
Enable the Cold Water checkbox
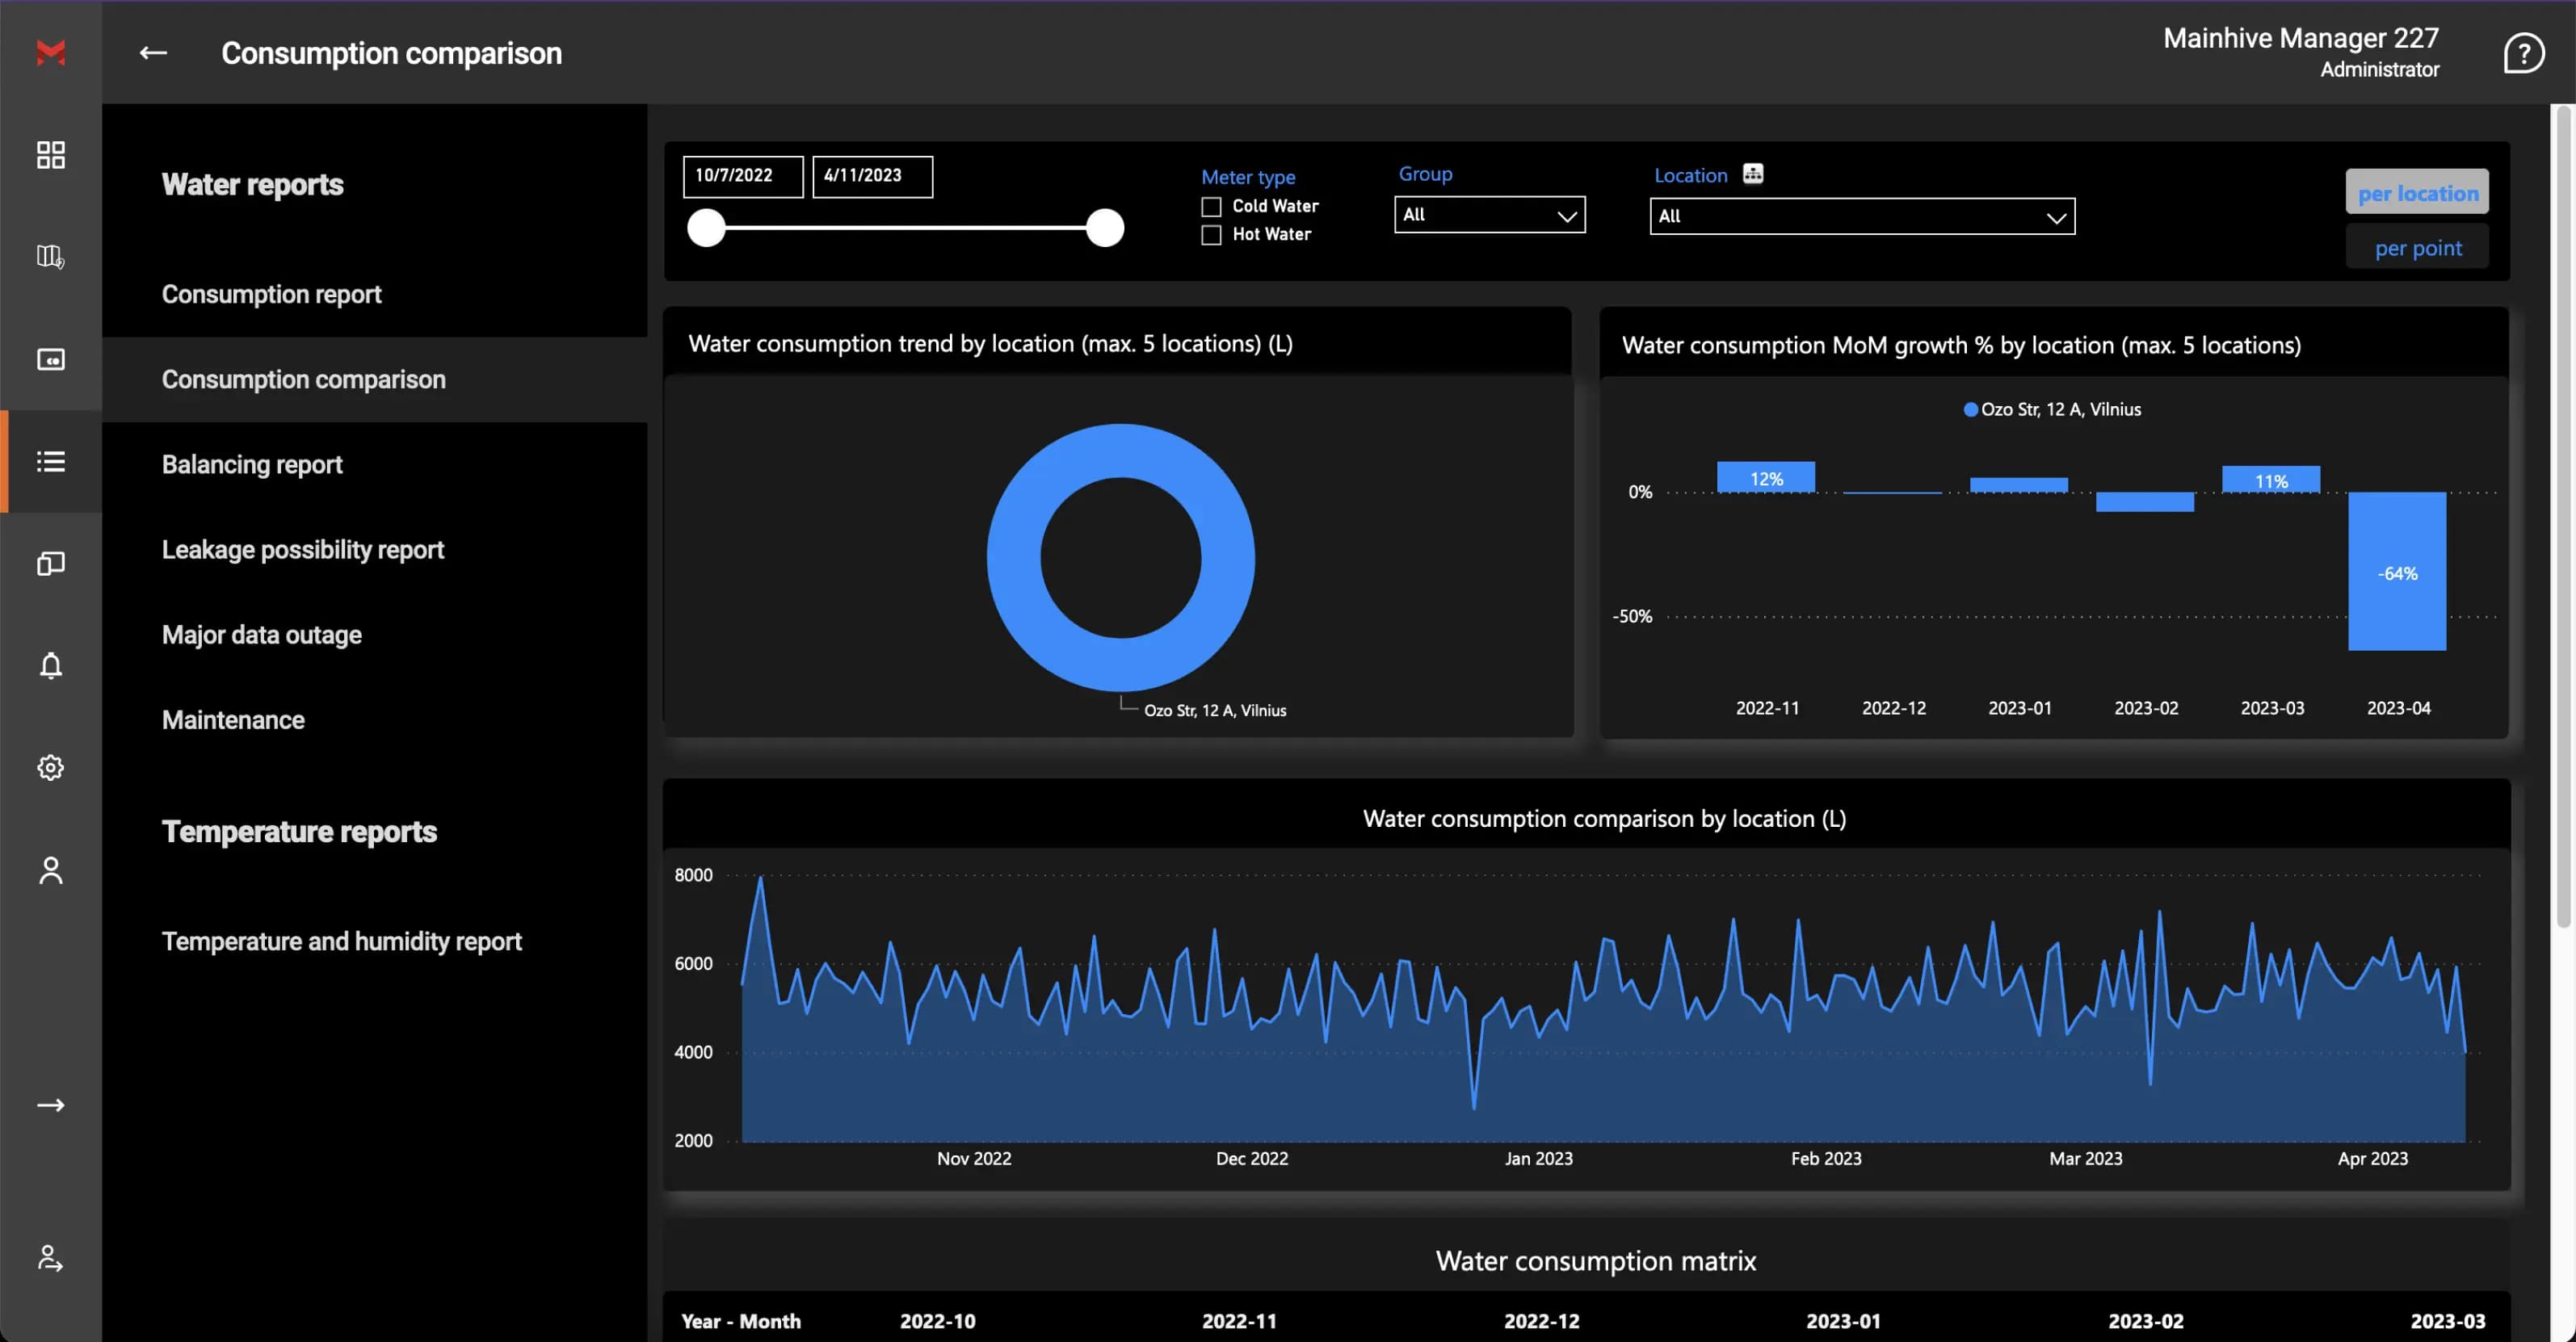pyautogui.click(x=1211, y=207)
